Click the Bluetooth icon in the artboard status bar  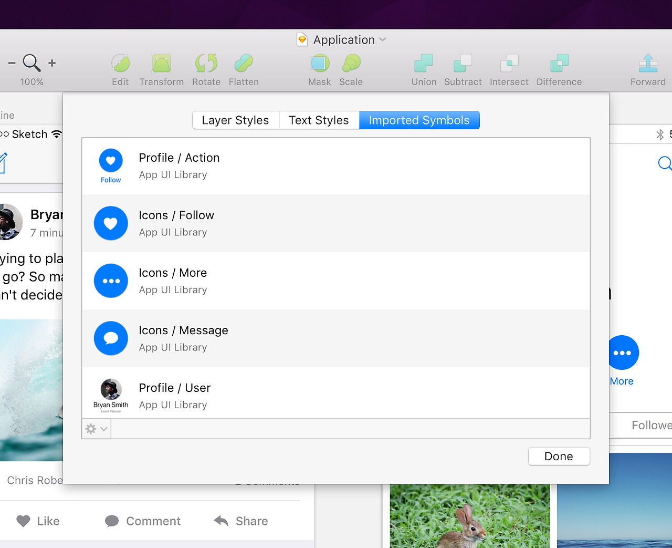tap(660, 135)
